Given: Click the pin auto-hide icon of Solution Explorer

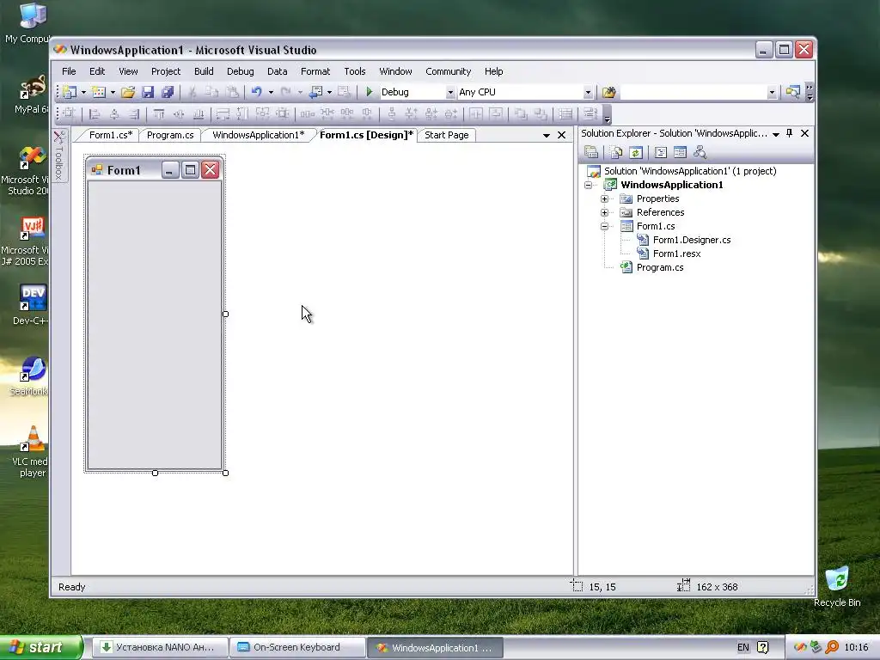Looking at the screenshot, I should click(x=790, y=133).
